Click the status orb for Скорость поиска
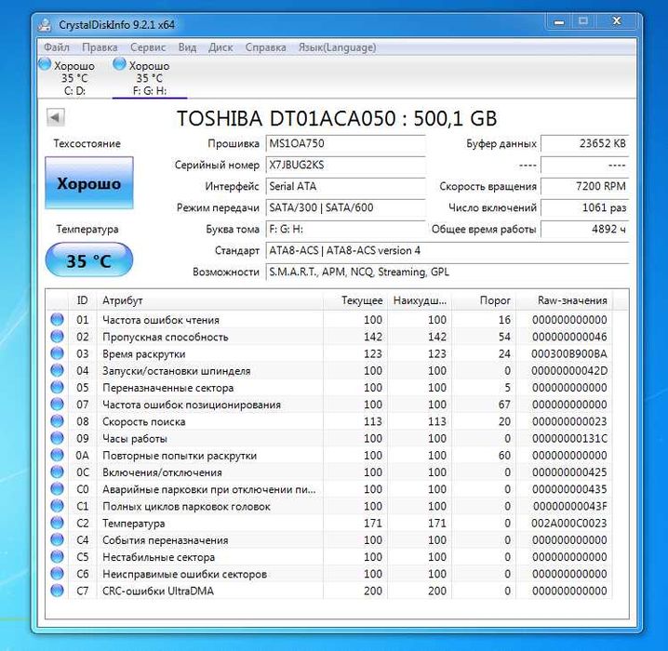 [57, 421]
